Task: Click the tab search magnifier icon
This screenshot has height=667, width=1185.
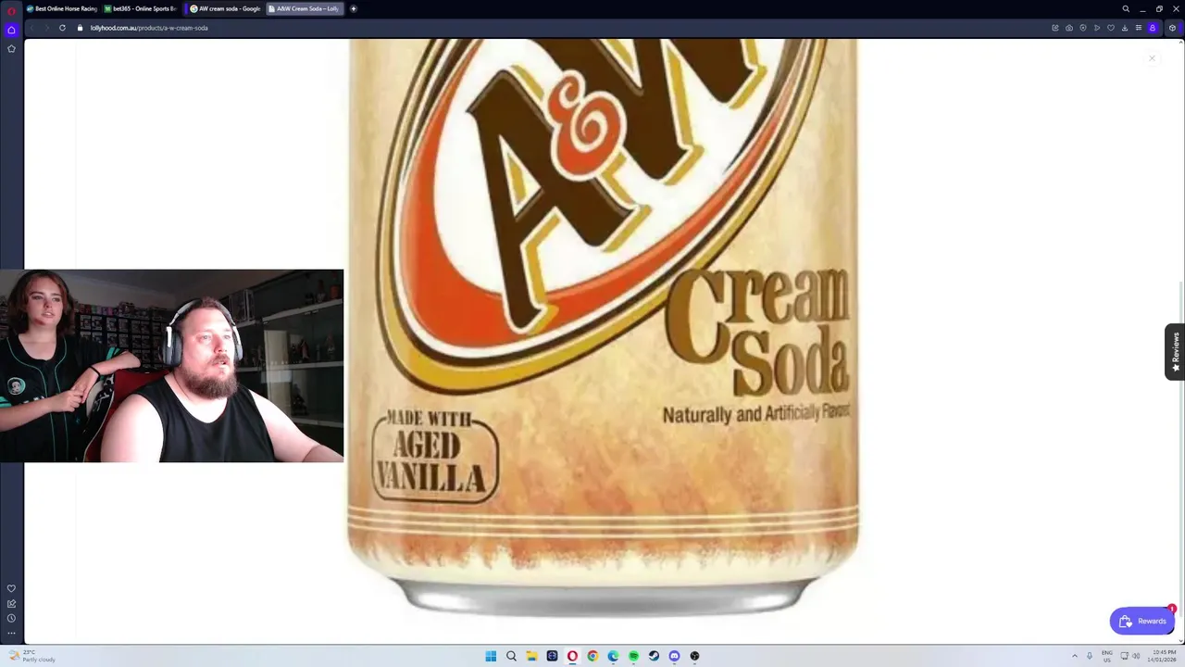Action: [1126, 8]
